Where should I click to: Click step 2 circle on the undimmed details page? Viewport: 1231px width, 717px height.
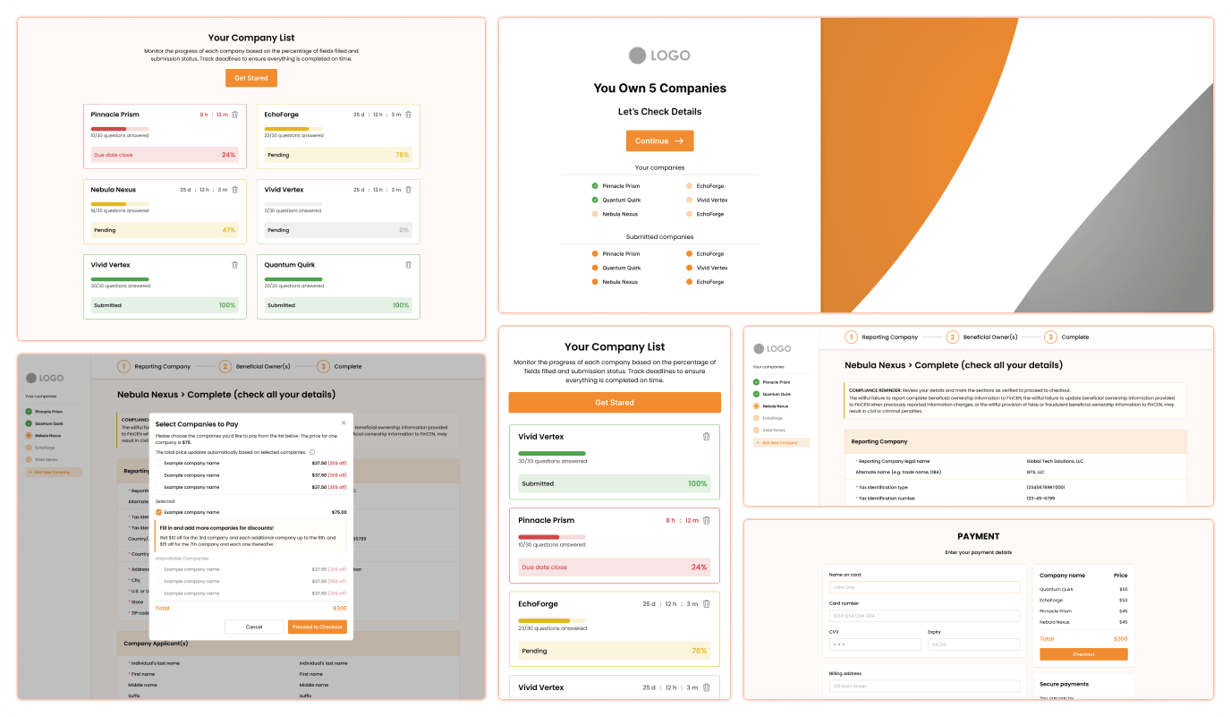coord(953,337)
